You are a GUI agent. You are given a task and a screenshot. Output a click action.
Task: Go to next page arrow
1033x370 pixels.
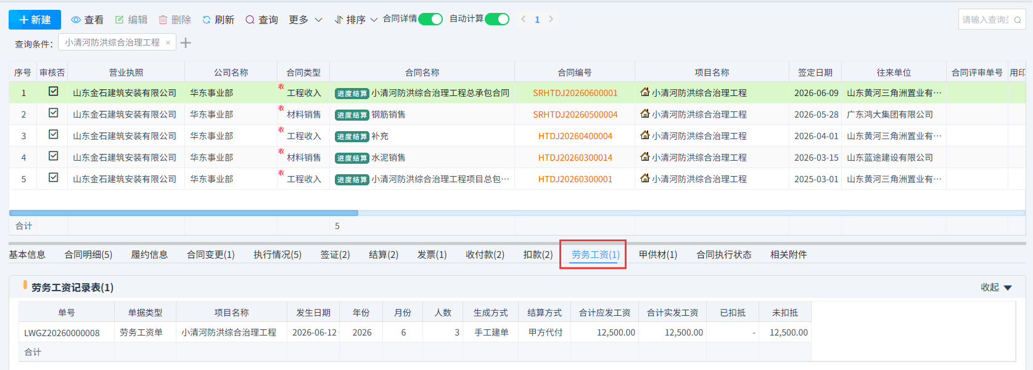551,19
